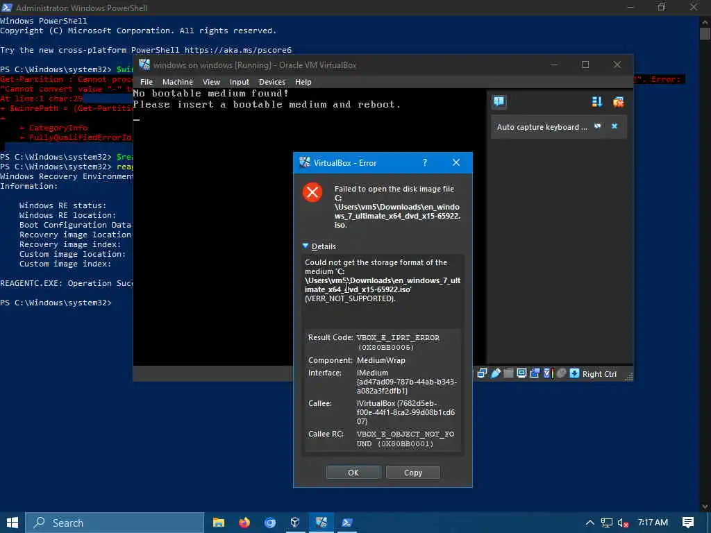The image size is (711, 533).
Task: Open File Explorer from the taskbar
Action: pos(219,523)
